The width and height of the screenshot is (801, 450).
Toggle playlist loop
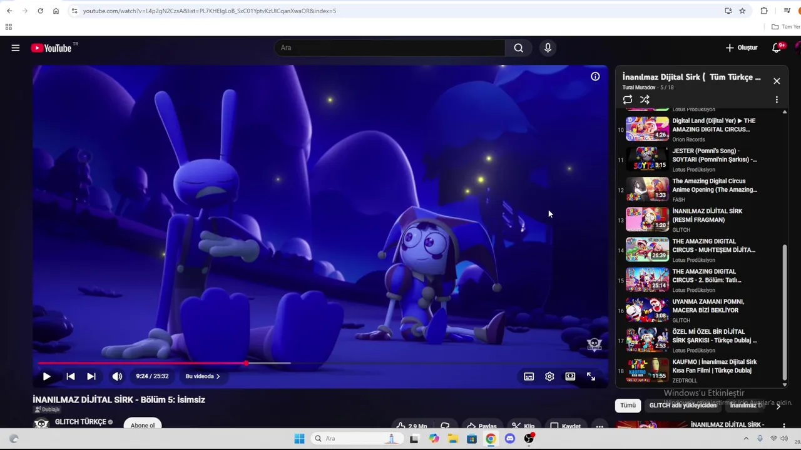(x=628, y=99)
